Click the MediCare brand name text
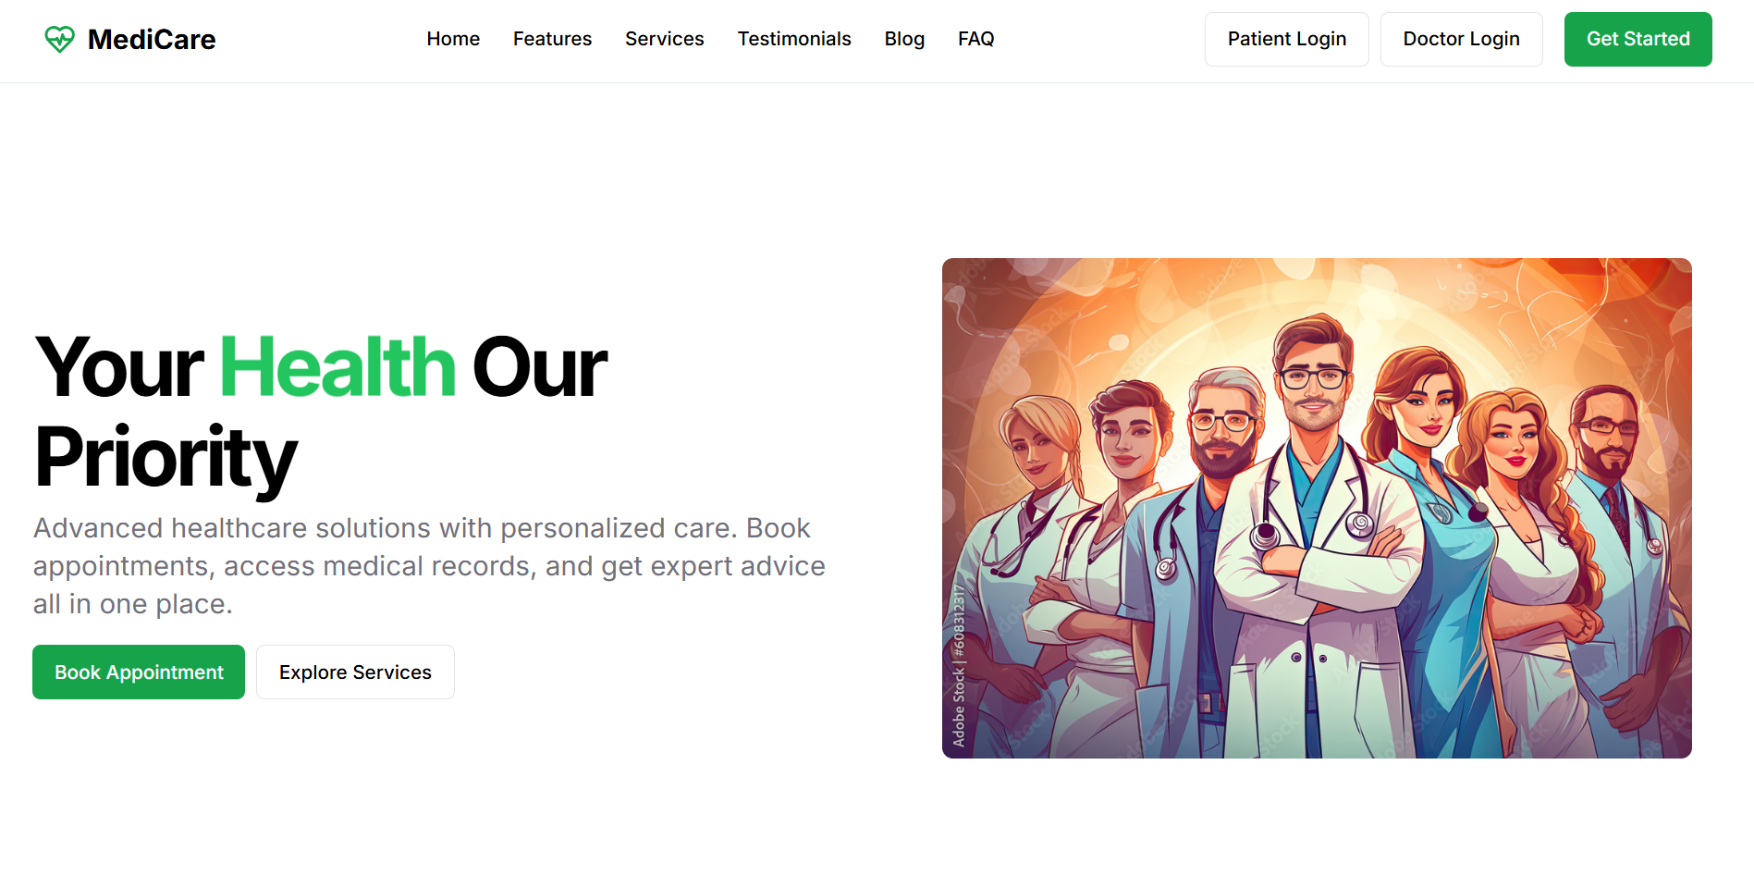Image resolution: width=1754 pixels, height=876 pixels. pyautogui.click(x=152, y=39)
